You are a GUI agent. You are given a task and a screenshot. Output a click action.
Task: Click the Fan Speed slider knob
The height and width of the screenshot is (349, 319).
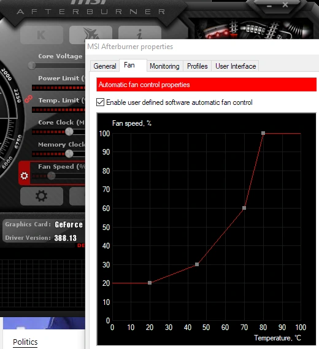[x=52, y=176]
